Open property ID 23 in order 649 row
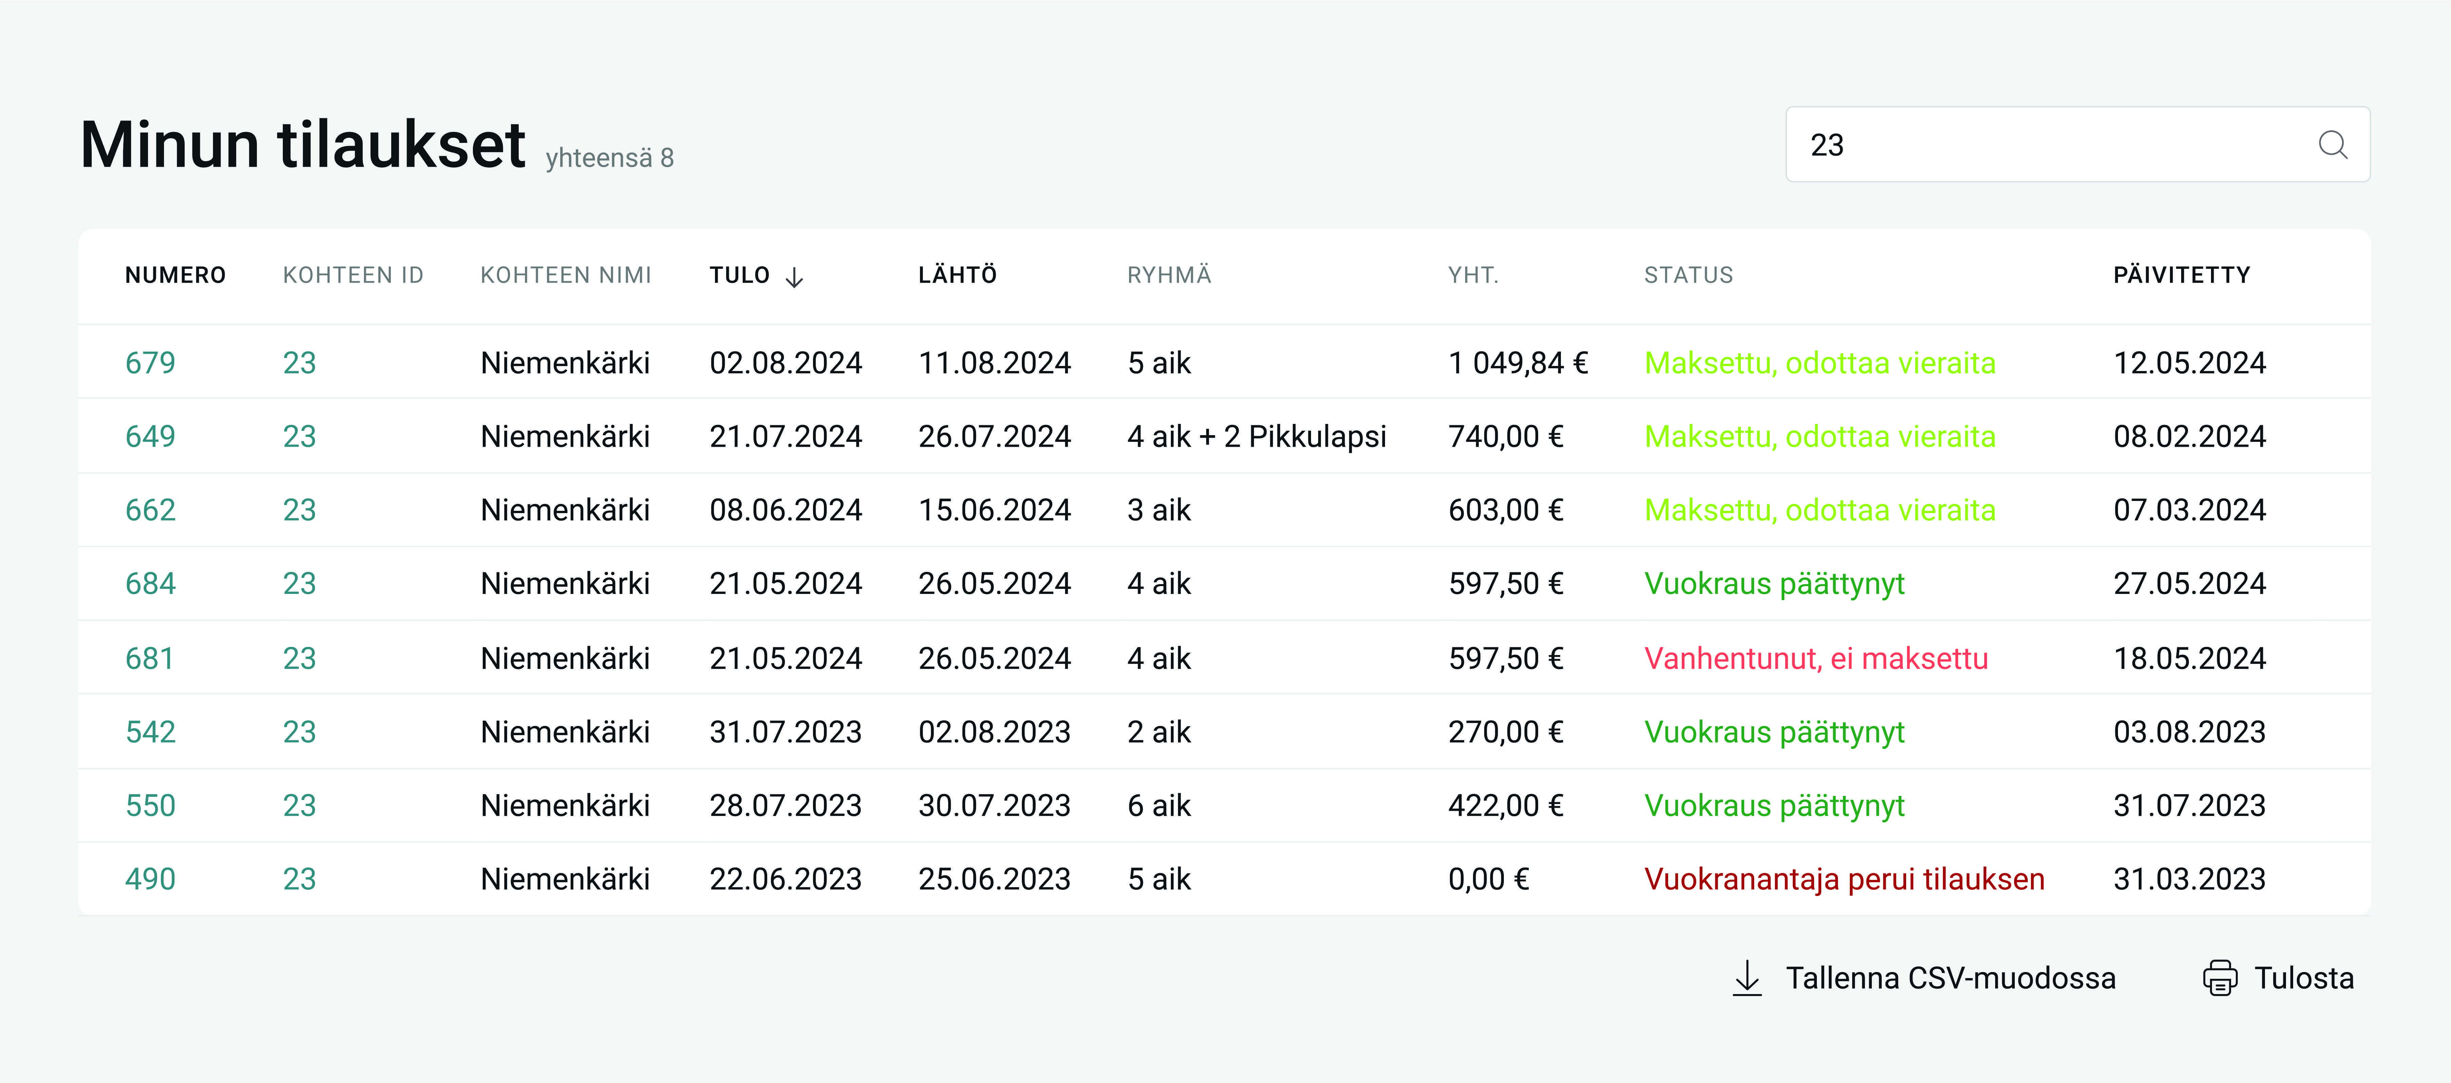 [300, 436]
